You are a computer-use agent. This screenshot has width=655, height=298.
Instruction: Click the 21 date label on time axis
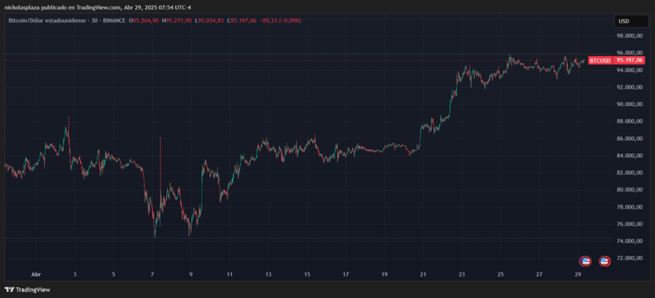[x=423, y=274]
